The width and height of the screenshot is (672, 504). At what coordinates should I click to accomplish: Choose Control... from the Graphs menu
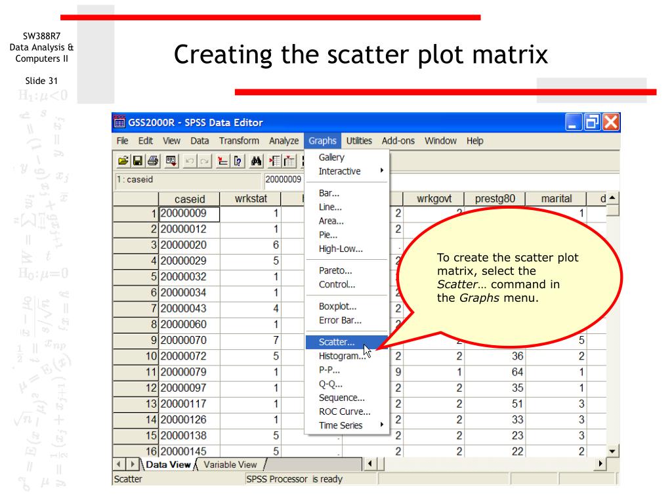point(346,285)
